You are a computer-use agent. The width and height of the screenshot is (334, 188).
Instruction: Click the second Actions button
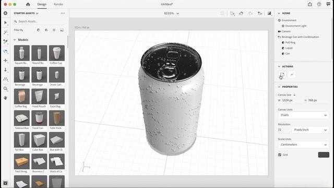[x=292, y=75]
